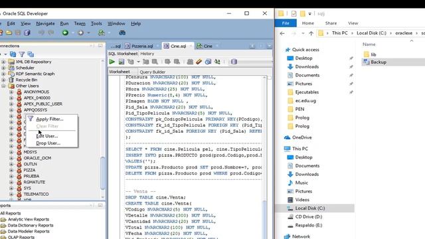Select Data Dictionary Reports in Reports panel
The image size is (425, 239).
(x=31, y=226)
